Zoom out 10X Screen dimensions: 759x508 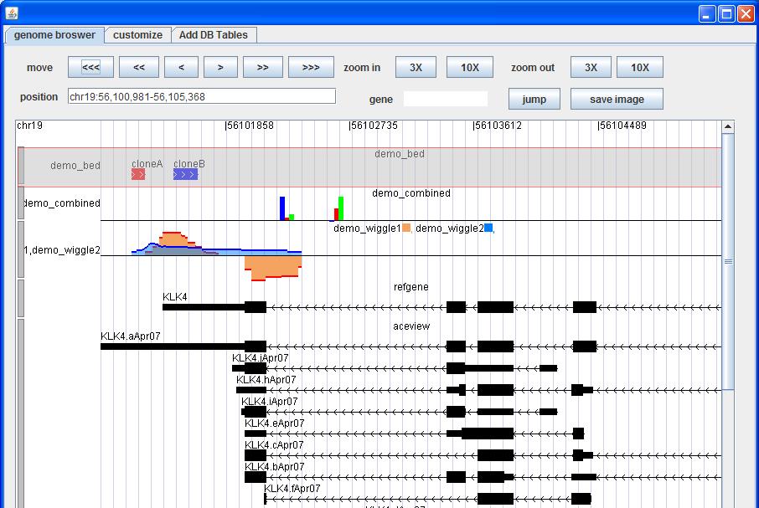639,68
